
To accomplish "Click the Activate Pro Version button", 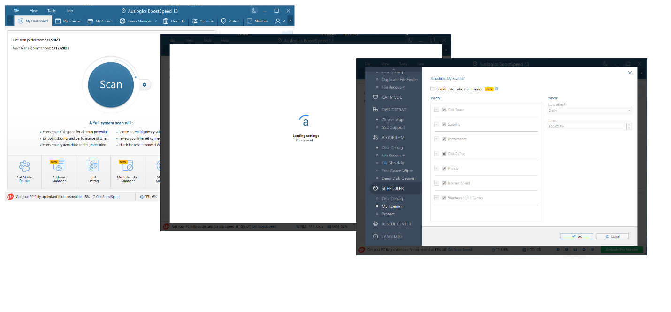I will point(622,250).
